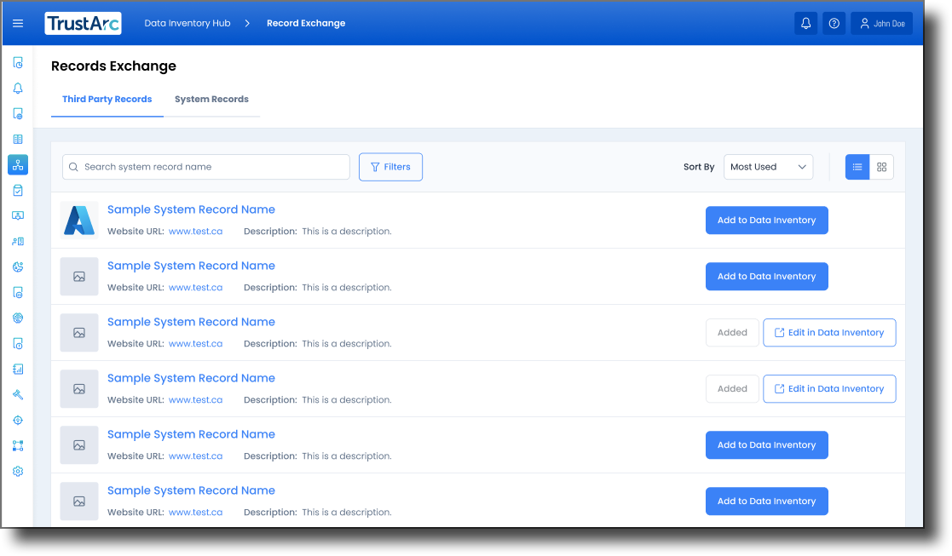Screen dimensions: 952x556
Task: Click the first Edit in Data Inventory button
Action: tap(828, 333)
